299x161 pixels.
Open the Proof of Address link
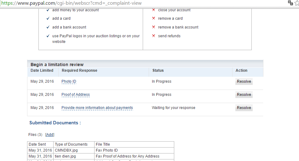pyautogui.click(x=76, y=95)
